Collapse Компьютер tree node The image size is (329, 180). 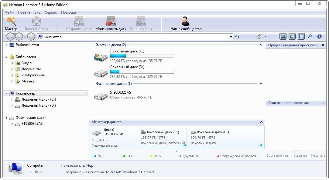(x=6, y=93)
